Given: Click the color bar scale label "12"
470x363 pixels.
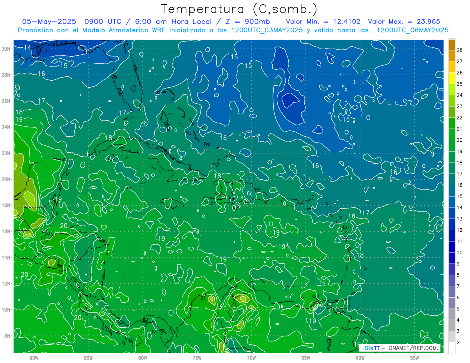Looking at the screenshot, I should click(x=459, y=230).
